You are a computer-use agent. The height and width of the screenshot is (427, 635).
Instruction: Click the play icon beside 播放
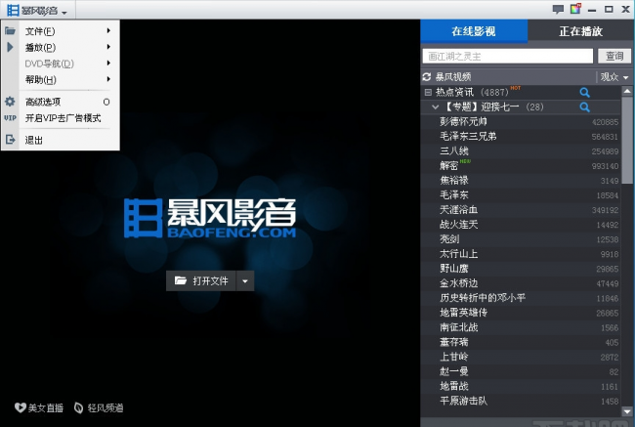coord(10,47)
